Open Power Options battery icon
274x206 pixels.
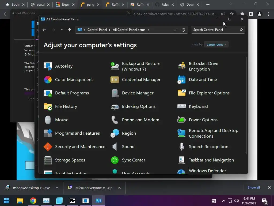click(x=182, y=119)
